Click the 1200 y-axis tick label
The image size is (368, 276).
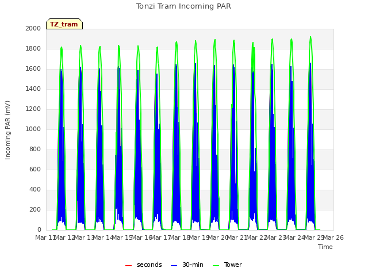coord(33,109)
